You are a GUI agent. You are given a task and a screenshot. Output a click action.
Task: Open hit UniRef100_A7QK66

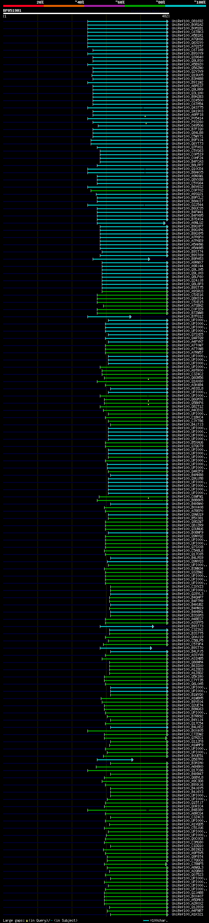tap(187, 39)
